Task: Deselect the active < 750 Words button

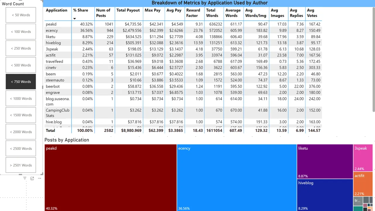Action: click(21, 82)
